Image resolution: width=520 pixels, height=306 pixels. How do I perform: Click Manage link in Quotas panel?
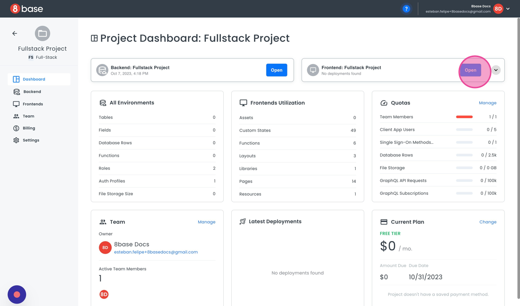click(487, 103)
